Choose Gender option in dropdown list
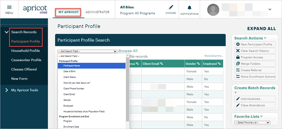The image size is (282, 129). click(92, 100)
